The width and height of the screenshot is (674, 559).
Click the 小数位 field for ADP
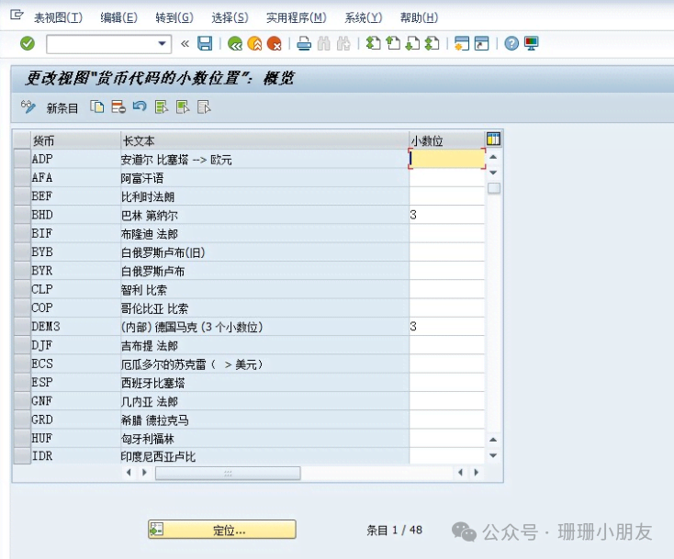pos(446,159)
